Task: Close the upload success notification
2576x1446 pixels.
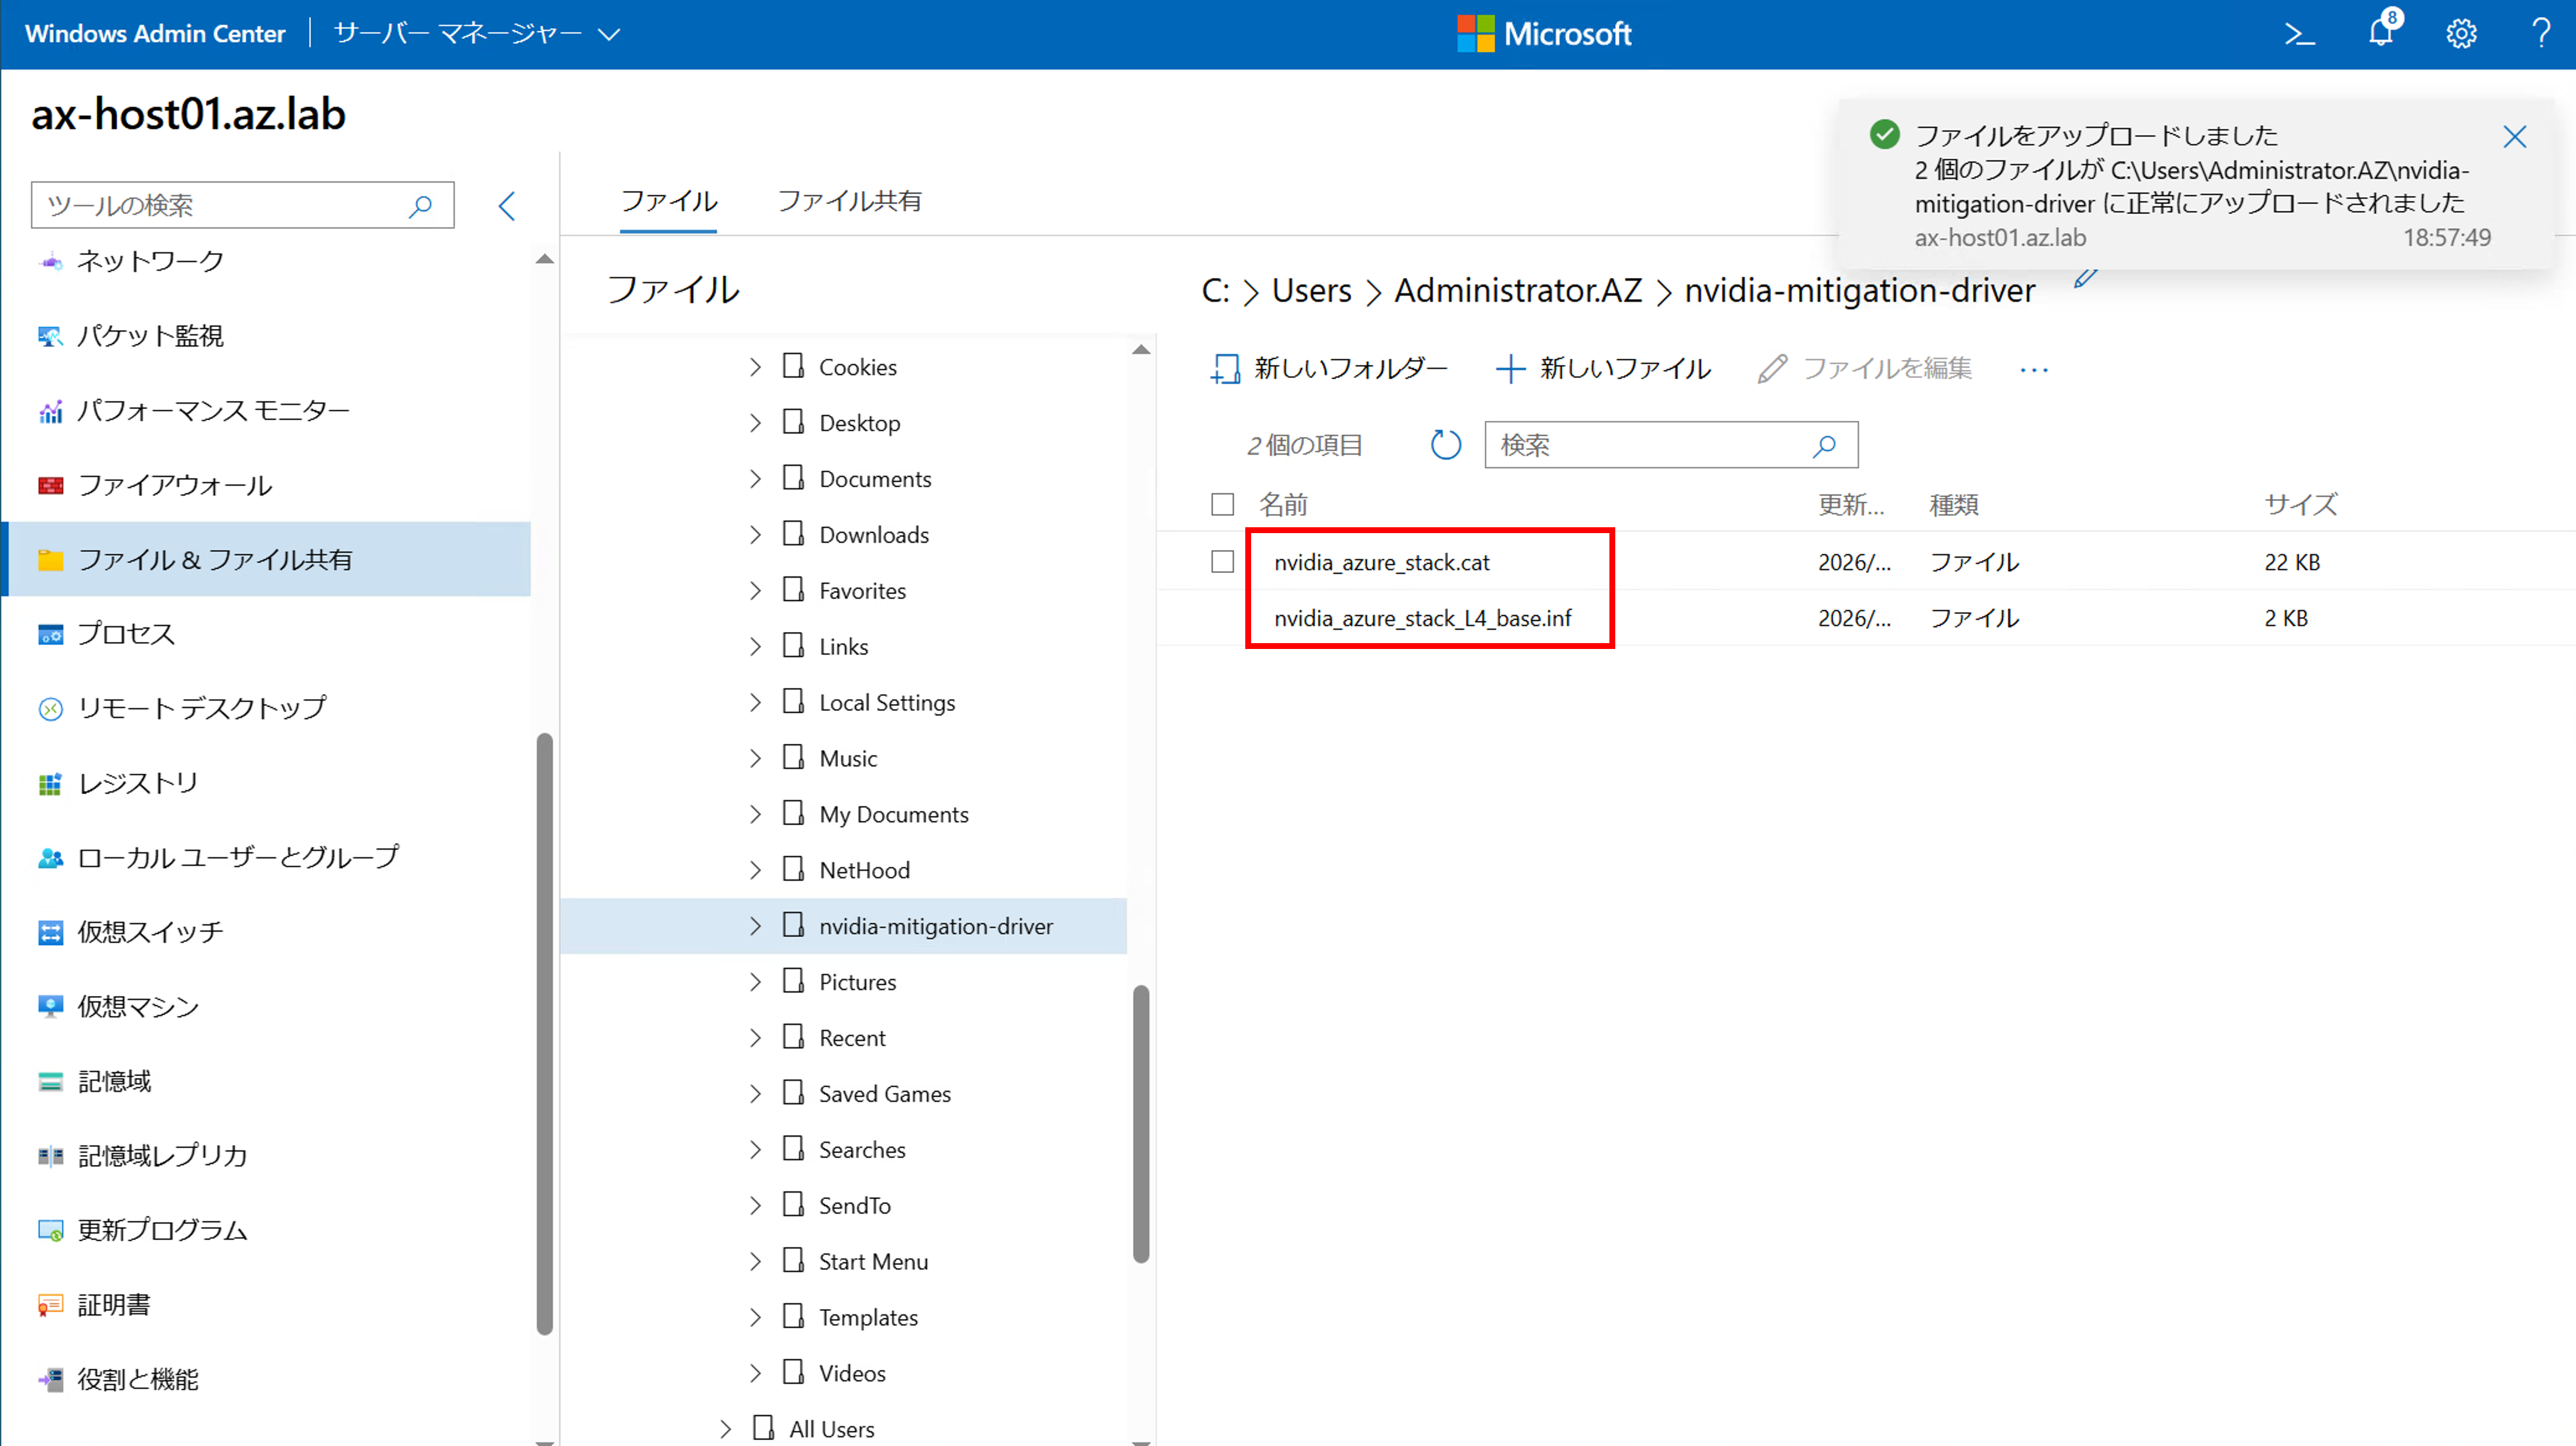Action: [2514, 137]
